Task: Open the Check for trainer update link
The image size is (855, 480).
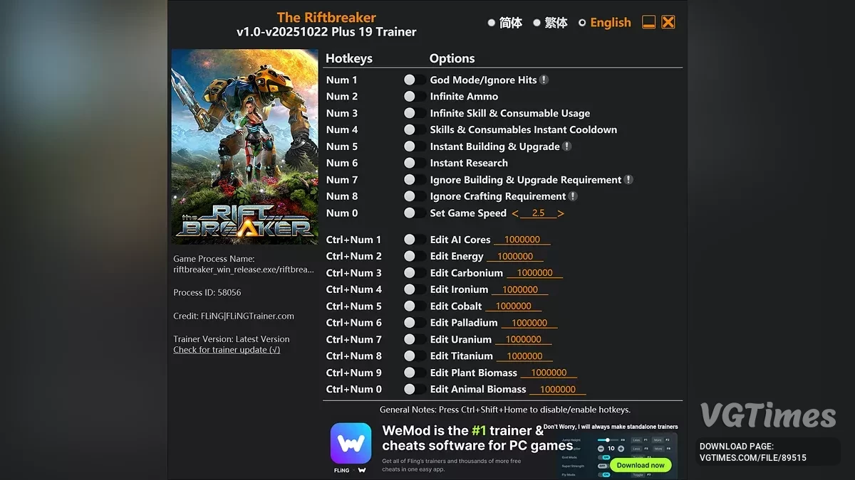Action: 227,350
